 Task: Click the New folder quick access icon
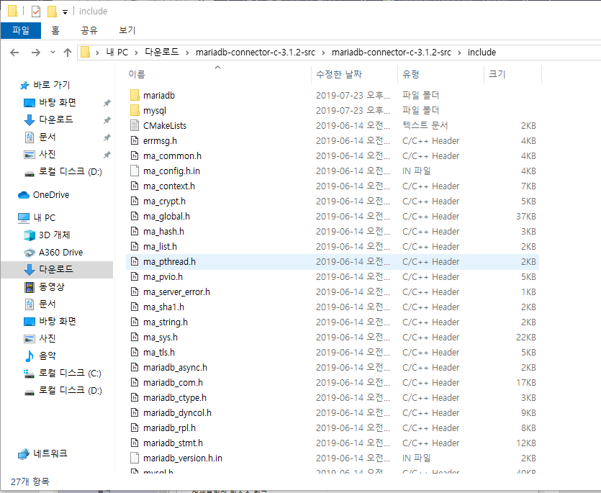coord(52,12)
